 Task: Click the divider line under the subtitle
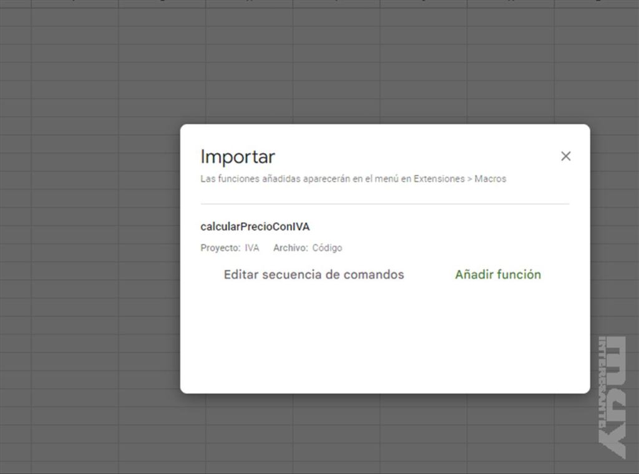point(384,204)
